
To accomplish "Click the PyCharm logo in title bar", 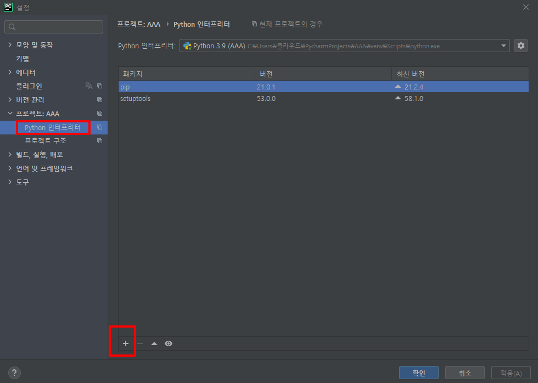I will [8, 7].
